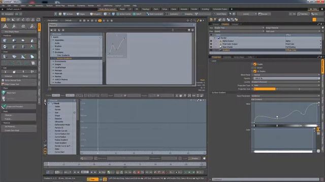The height and width of the screenshot is (182, 325).
Task: Click the Create and Position button
Action: [x=19, y=107]
